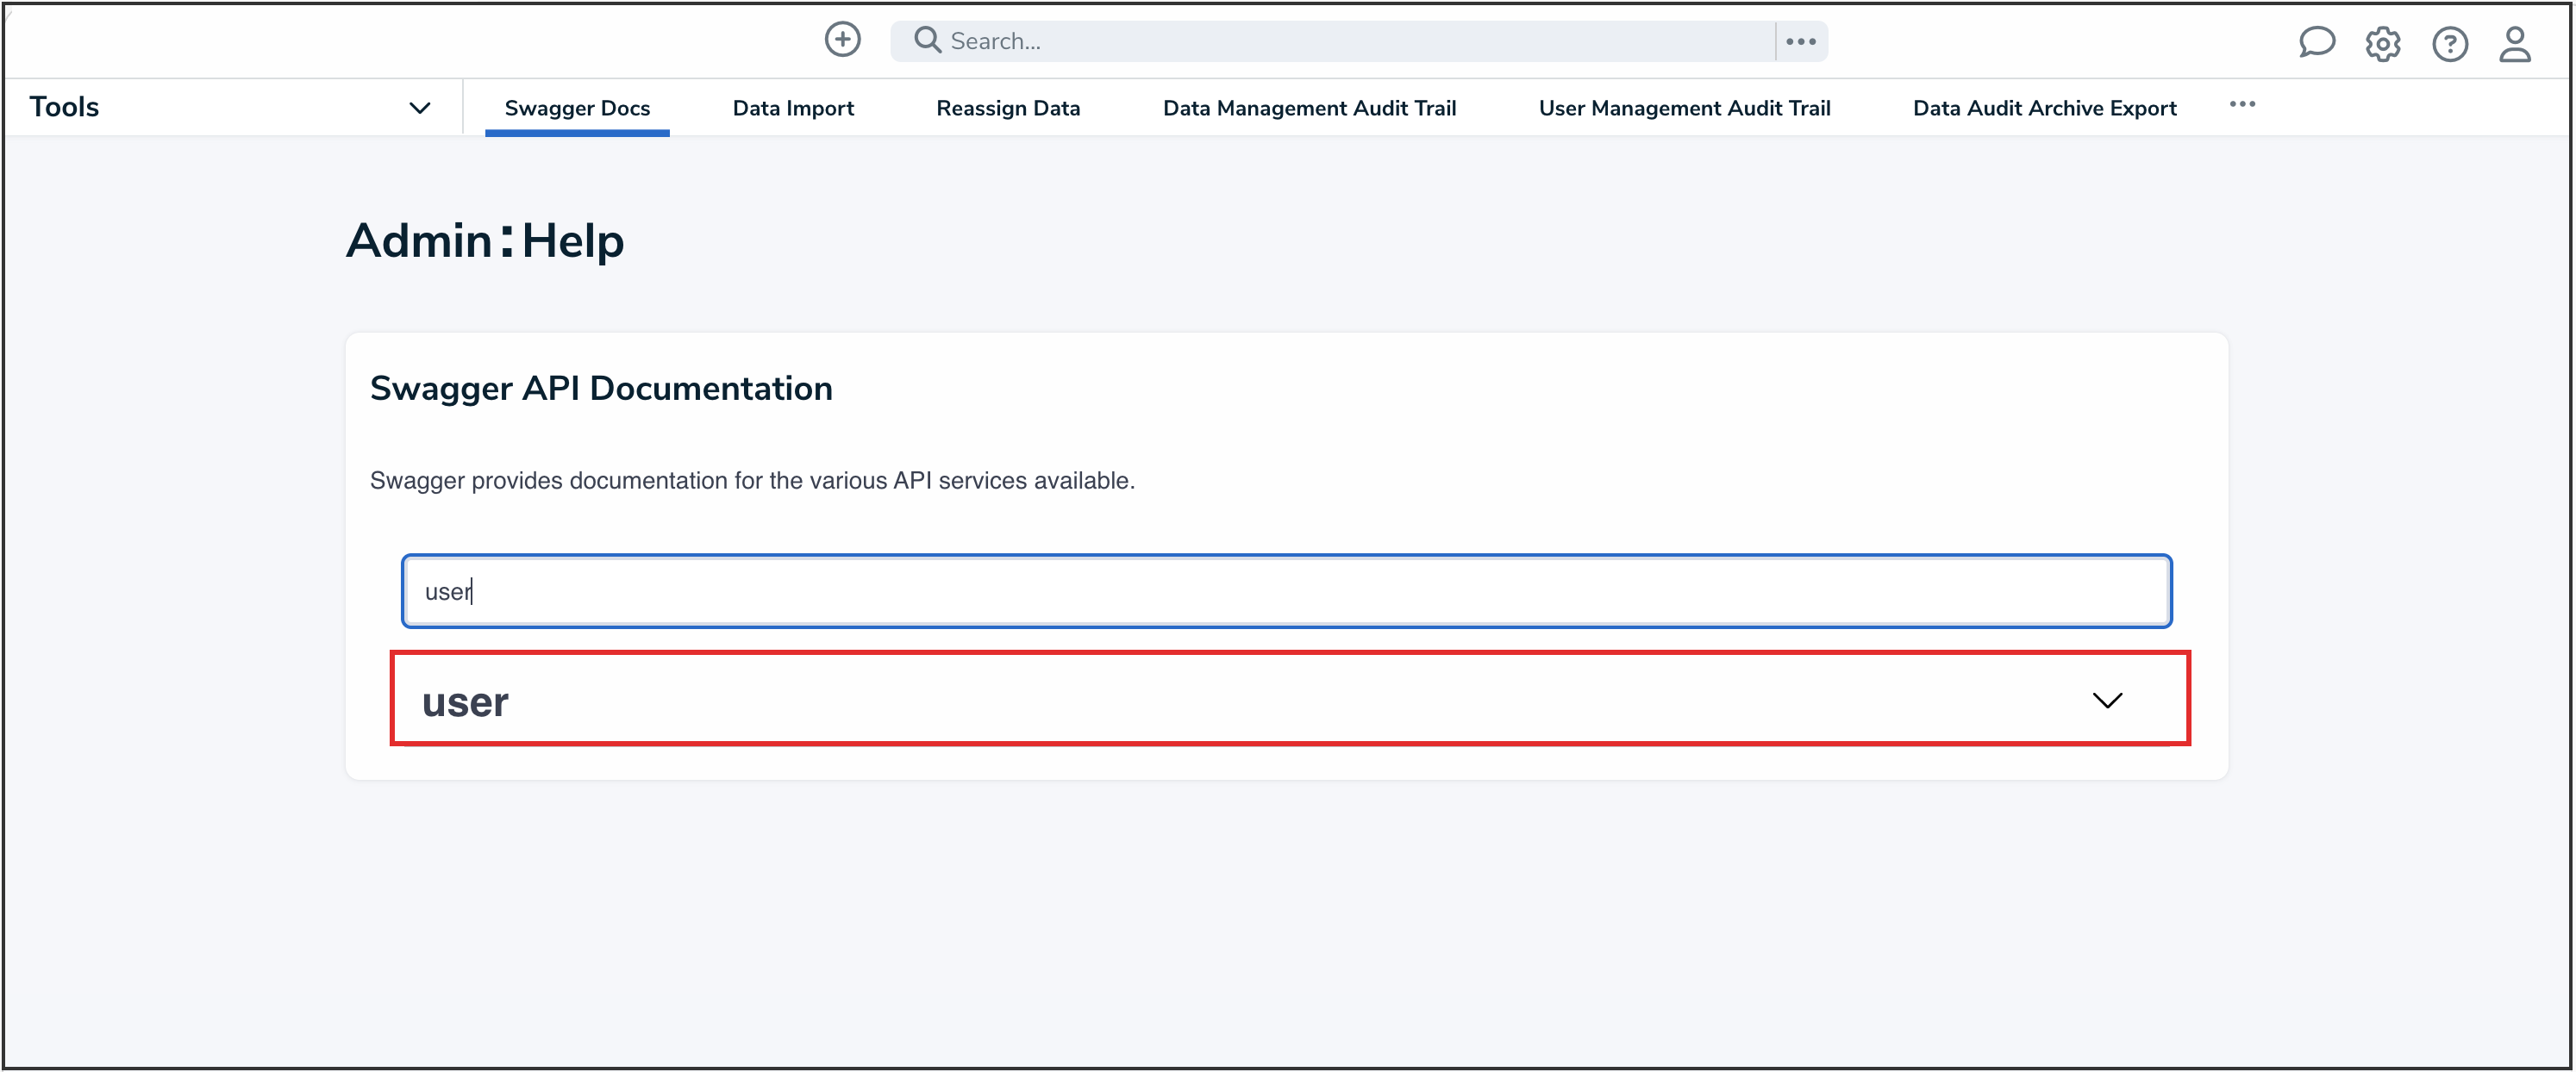Open the user profile icon
The height and width of the screenshot is (1072, 2576).
[2514, 44]
